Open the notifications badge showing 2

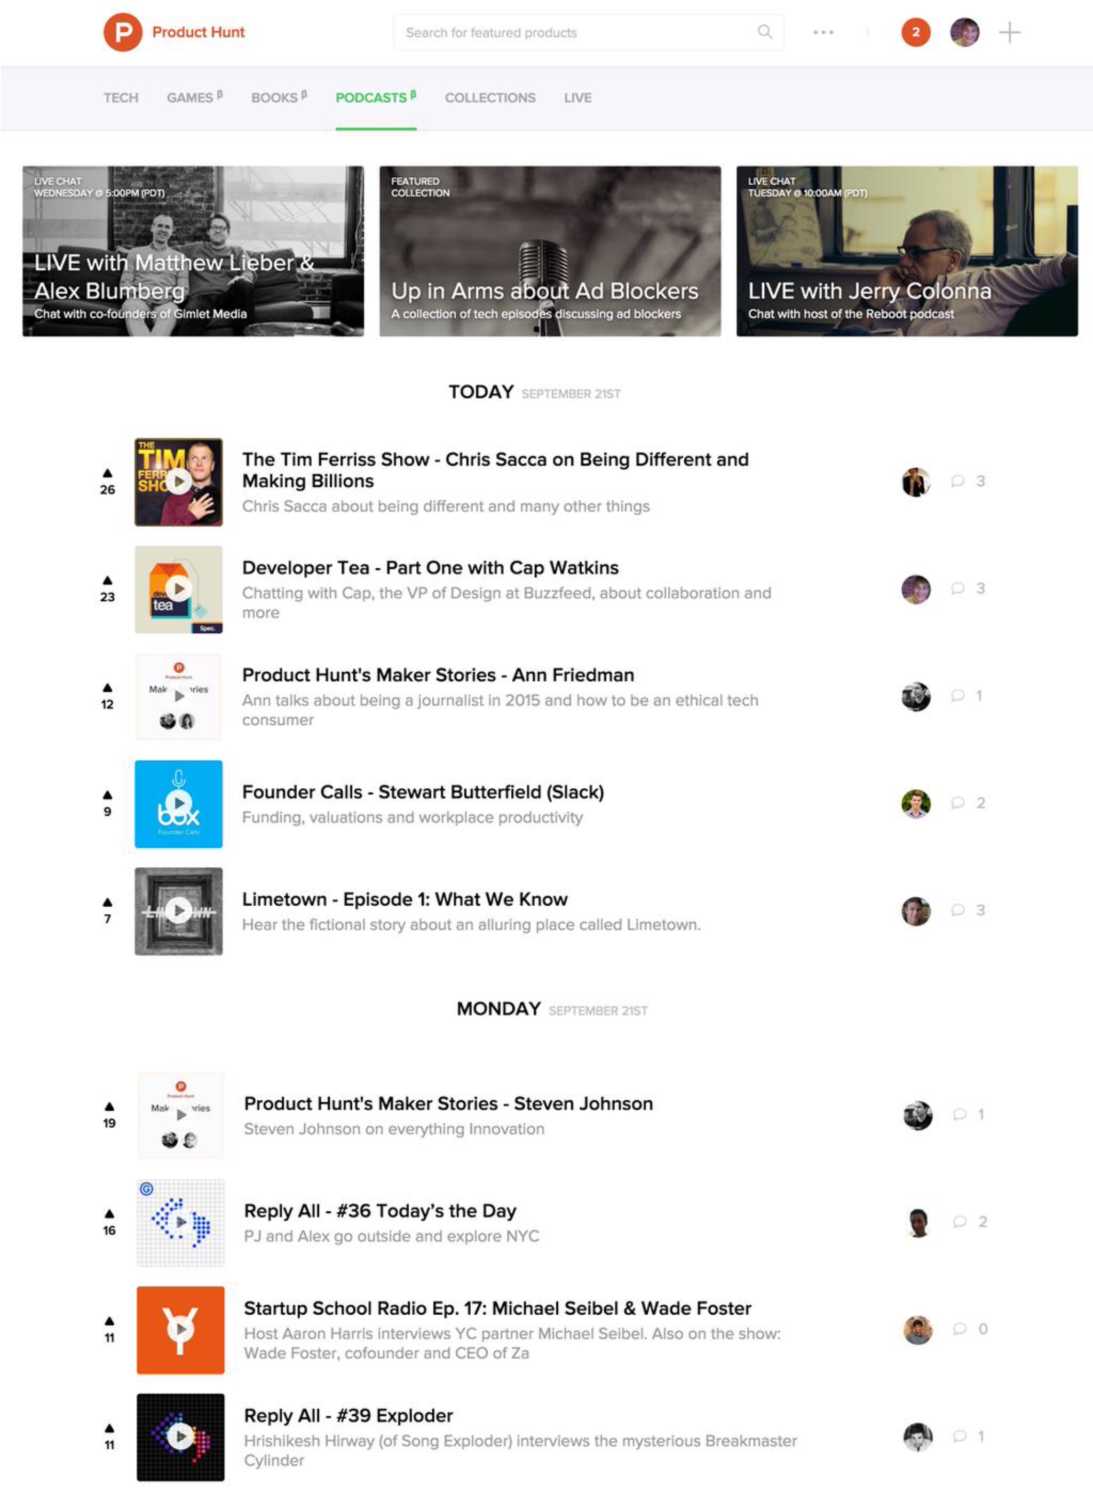click(916, 32)
